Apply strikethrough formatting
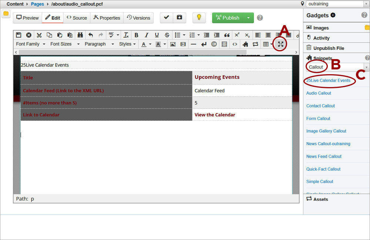Image resolution: width=370 pixels, height=240 pixels. click(x=167, y=35)
